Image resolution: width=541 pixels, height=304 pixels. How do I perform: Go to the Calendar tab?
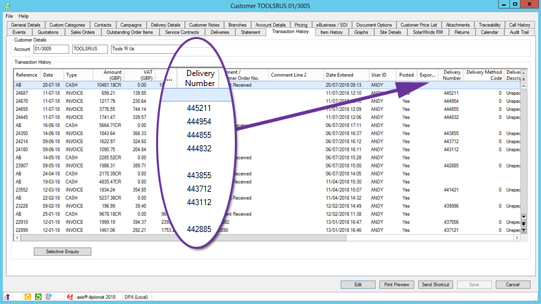(489, 32)
